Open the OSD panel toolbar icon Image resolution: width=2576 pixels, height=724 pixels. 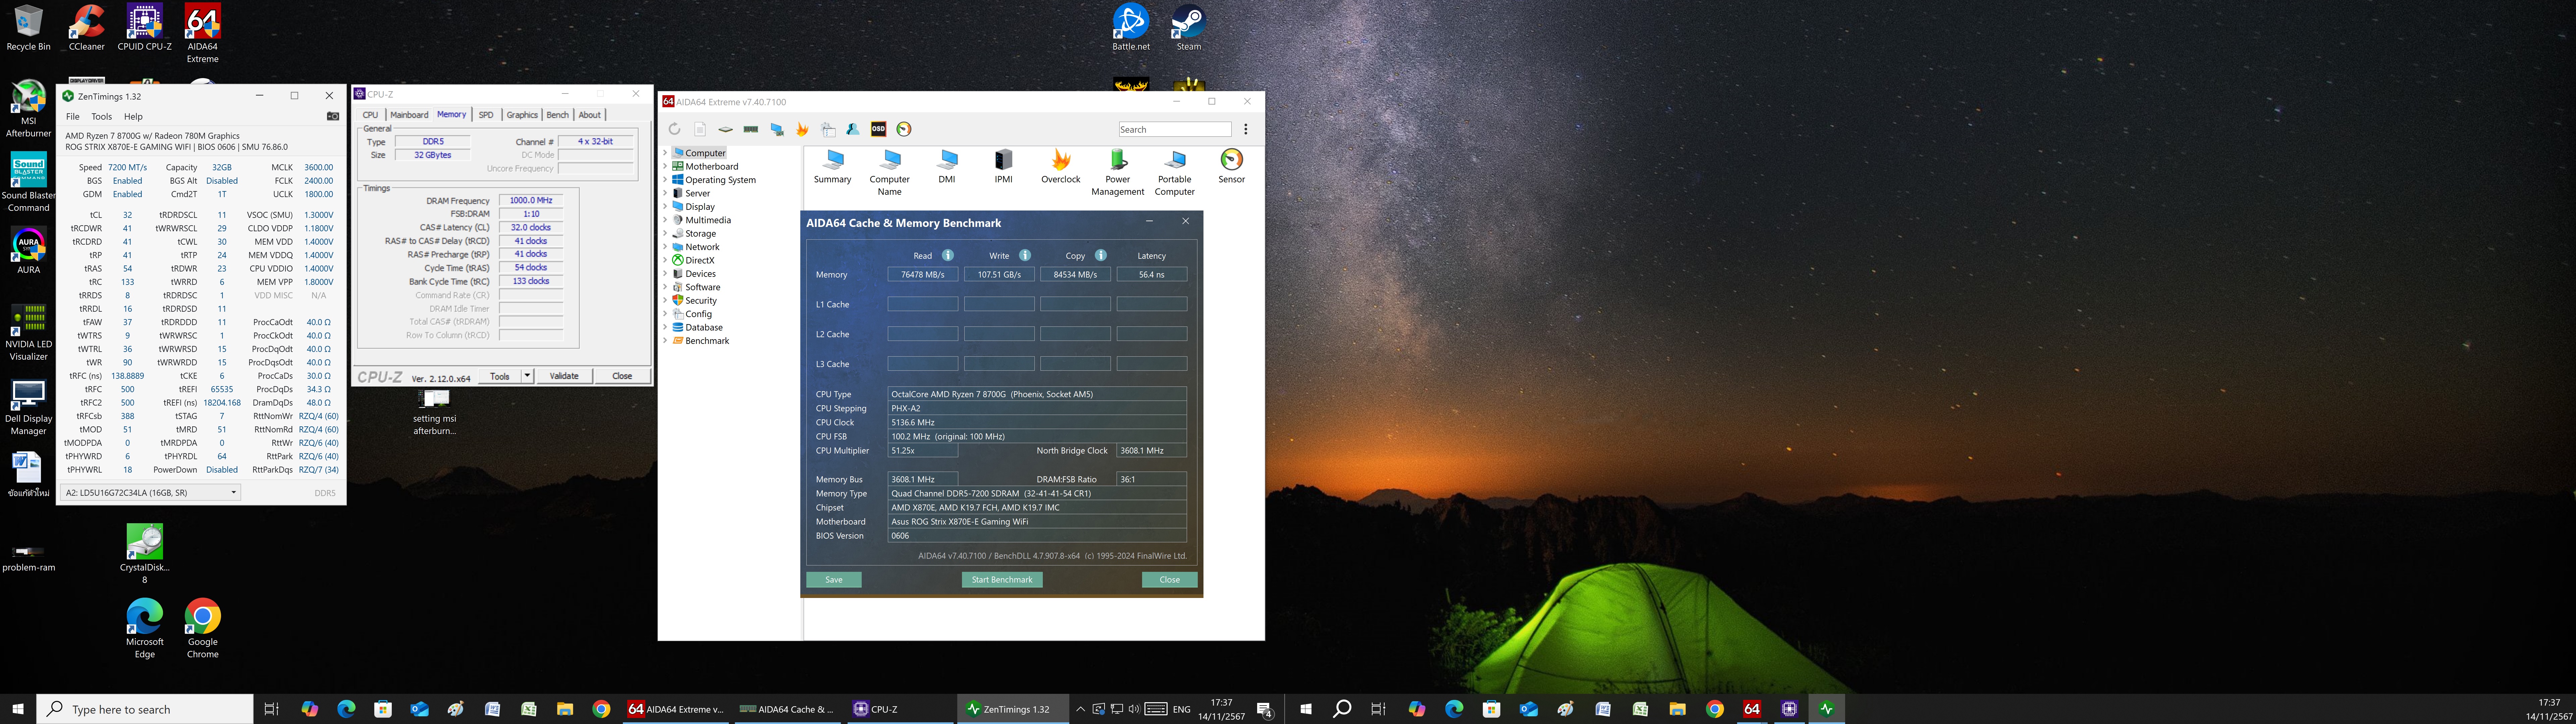pyautogui.click(x=878, y=129)
